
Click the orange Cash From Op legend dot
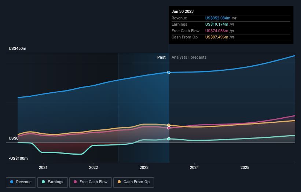(x=119, y=182)
